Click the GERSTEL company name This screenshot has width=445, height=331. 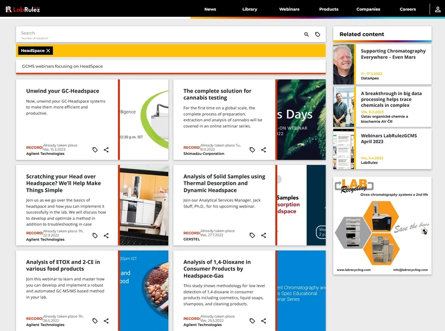[x=192, y=239]
